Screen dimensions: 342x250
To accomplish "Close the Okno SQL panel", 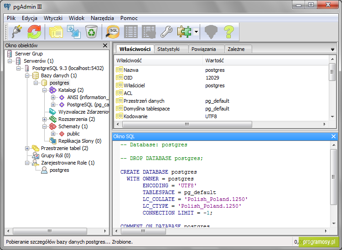I will pos(333,136).
